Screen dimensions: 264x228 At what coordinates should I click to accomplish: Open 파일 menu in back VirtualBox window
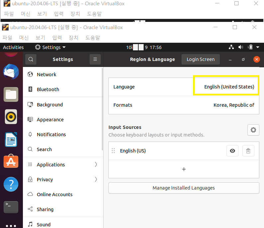click(x=9, y=14)
